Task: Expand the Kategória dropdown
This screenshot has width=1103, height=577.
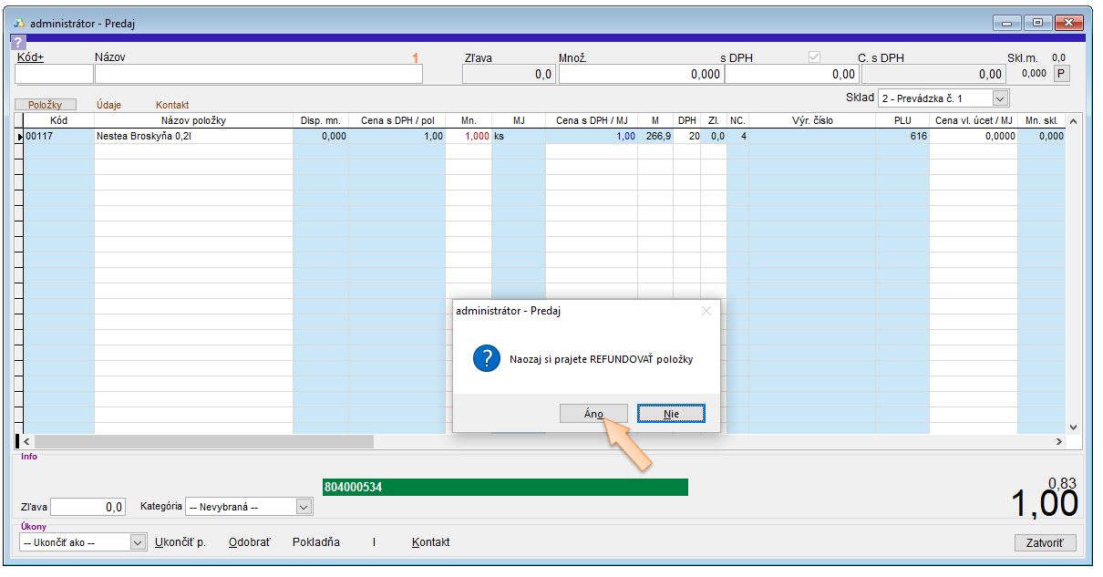Action: (x=304, y=506)
